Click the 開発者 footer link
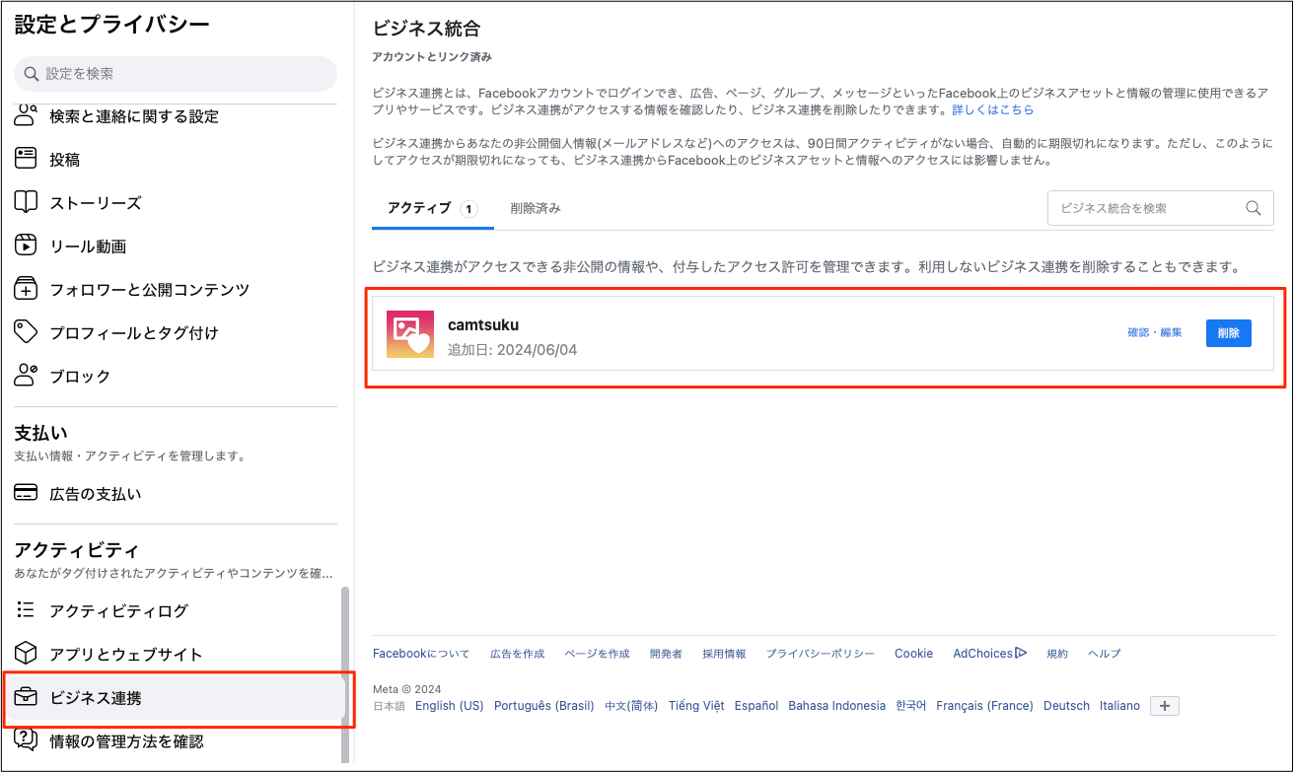 pos(666,654)
